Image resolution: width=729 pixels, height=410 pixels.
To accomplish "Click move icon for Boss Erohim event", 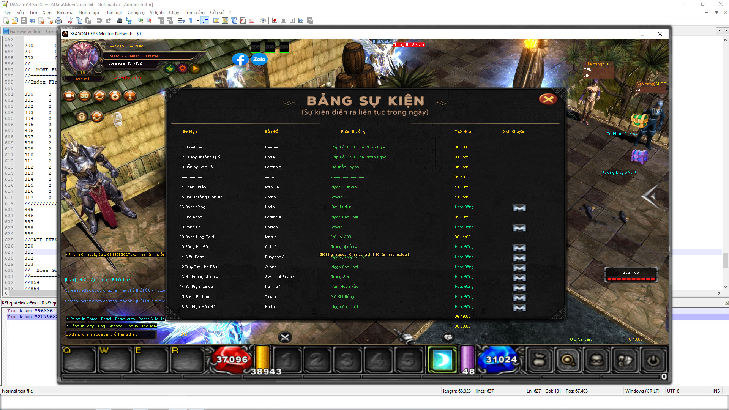I will coord(519,298).
